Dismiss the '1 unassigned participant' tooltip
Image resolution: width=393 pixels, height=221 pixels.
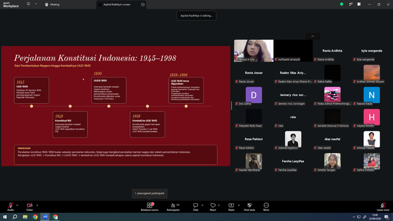[150, 193]
